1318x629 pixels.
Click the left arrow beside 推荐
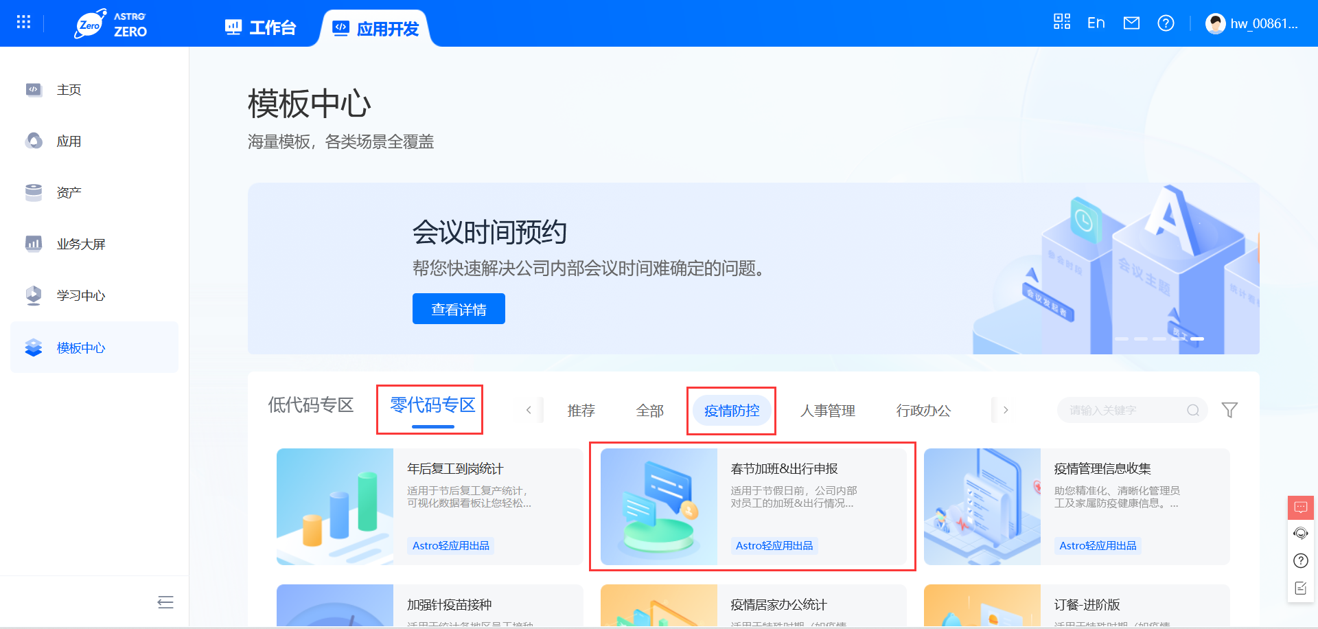coord(529,409)
